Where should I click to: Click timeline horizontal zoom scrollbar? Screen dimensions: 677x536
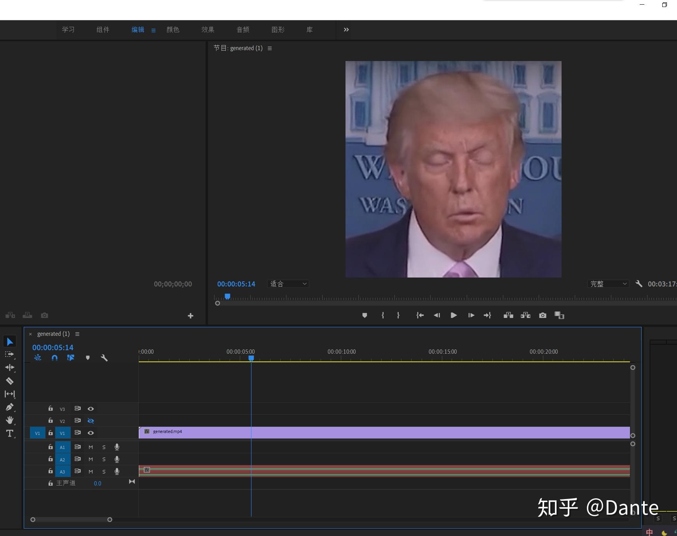[71, 520]
